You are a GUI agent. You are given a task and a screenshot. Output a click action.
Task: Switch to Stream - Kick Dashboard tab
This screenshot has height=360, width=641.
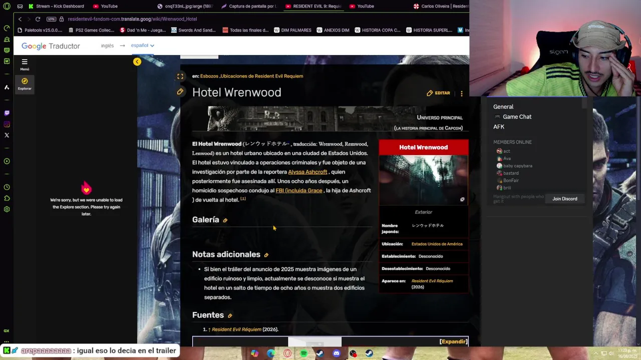[x=56, y=6]
